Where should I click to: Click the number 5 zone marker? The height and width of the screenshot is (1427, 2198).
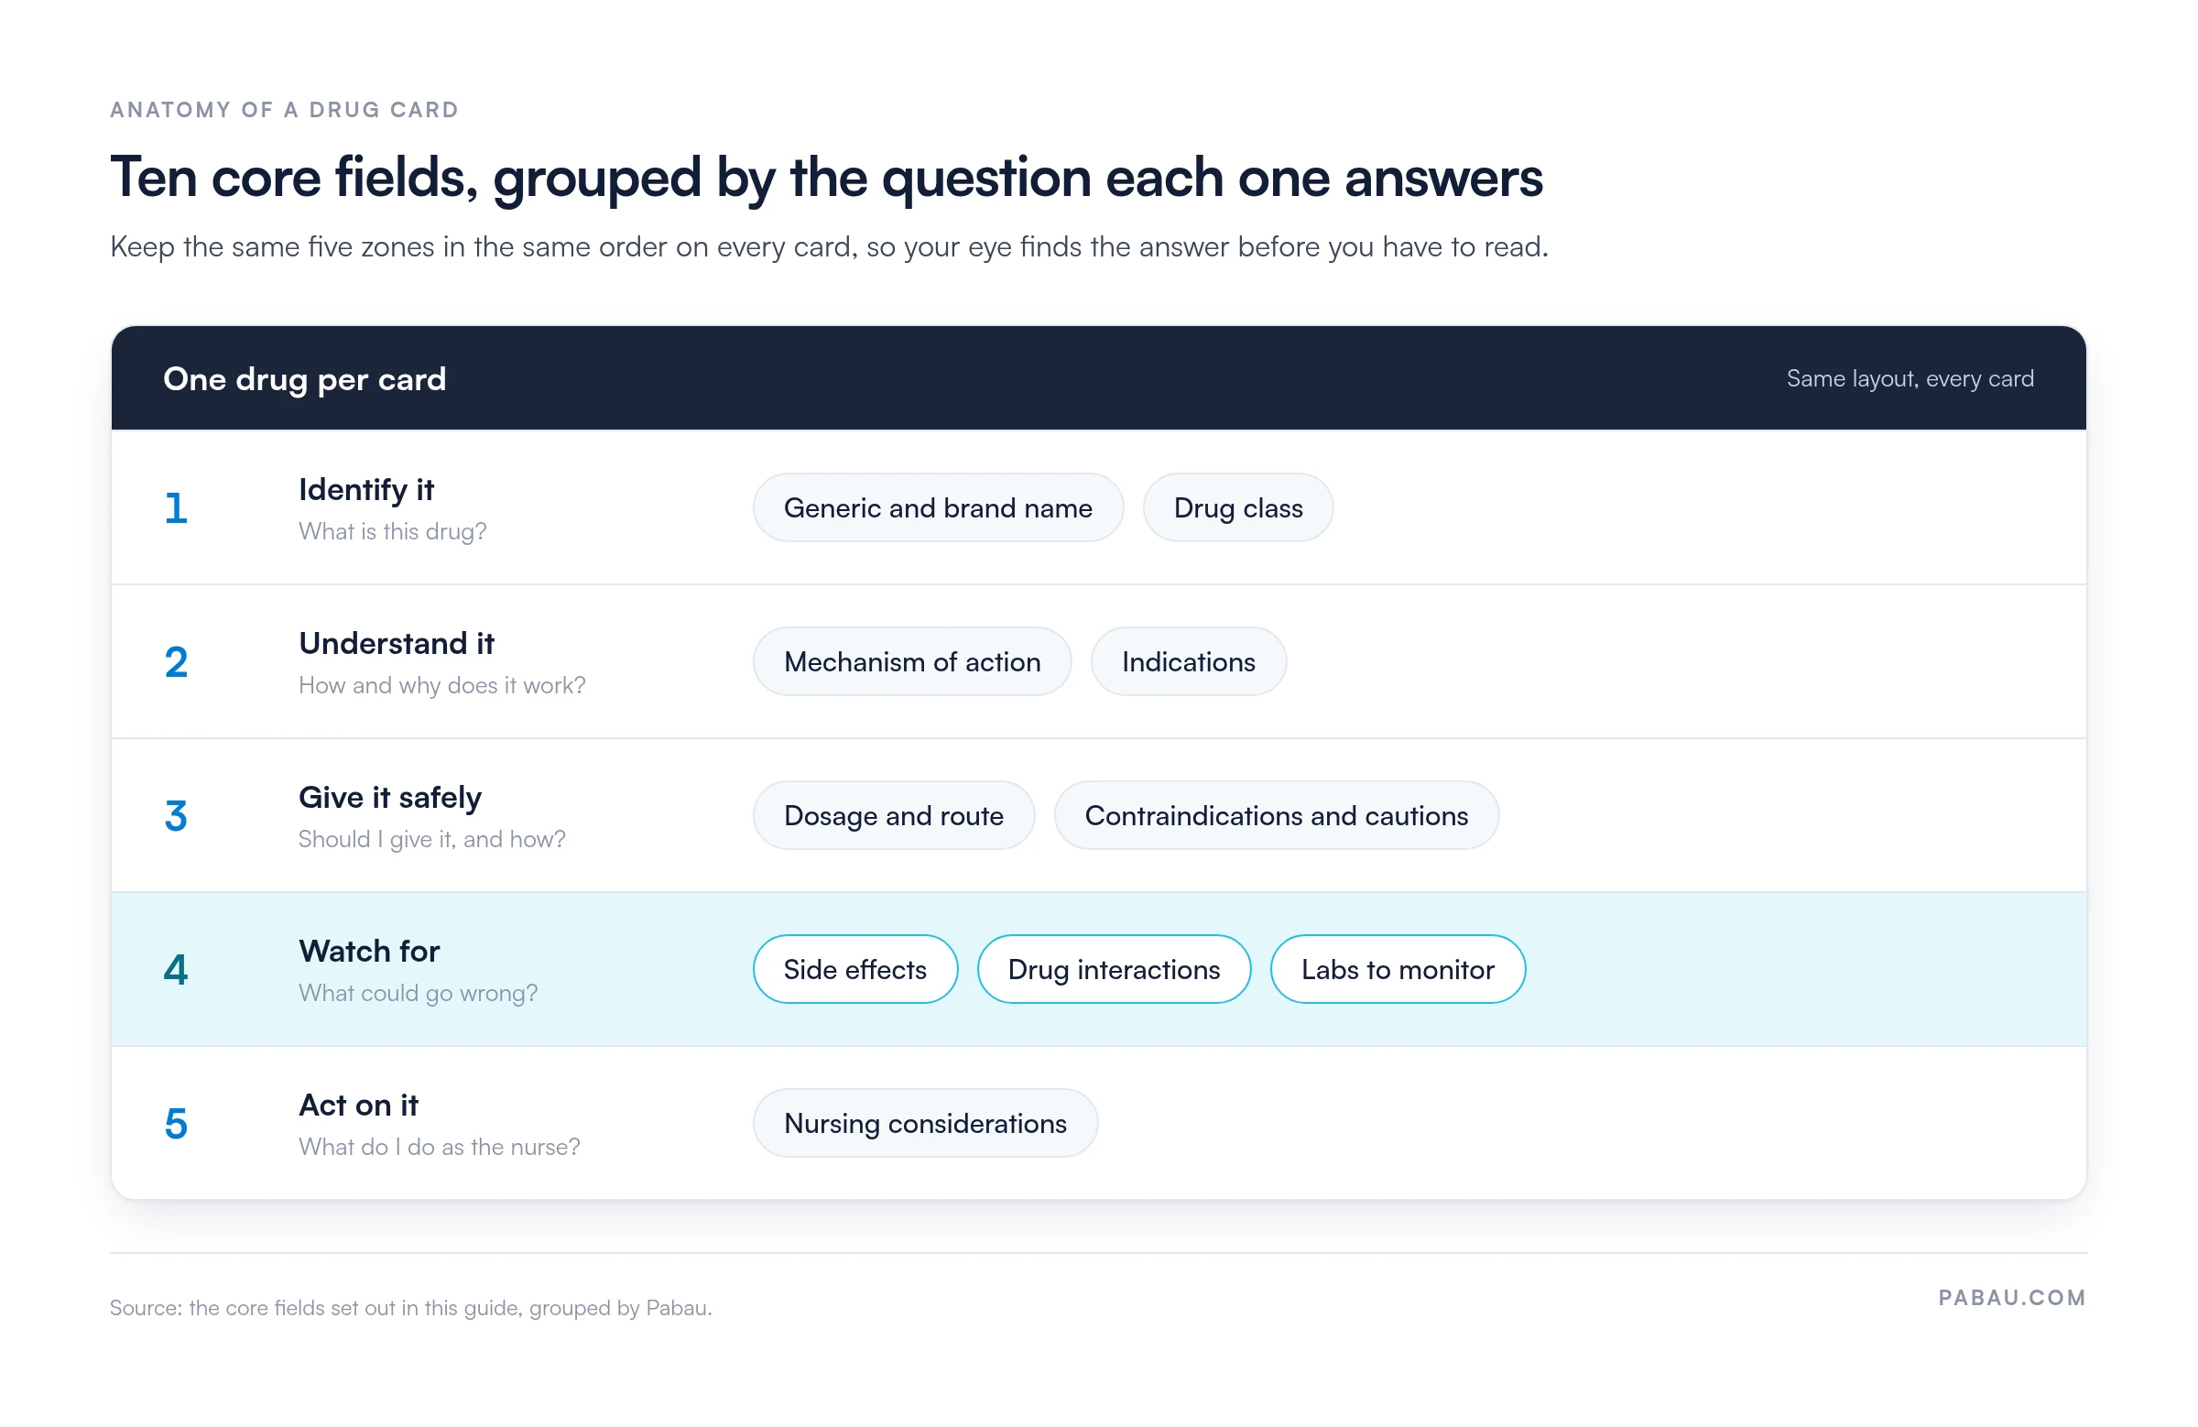pos(176,1124)
